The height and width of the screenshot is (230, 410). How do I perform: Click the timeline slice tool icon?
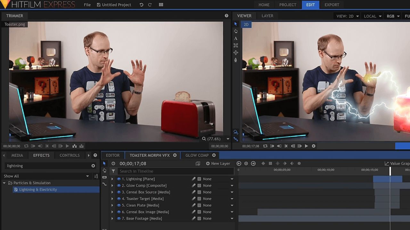tap(104, 177)
